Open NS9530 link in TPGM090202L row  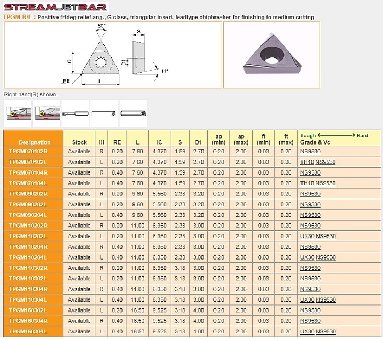pyautogui.click(x=310, y=205)
